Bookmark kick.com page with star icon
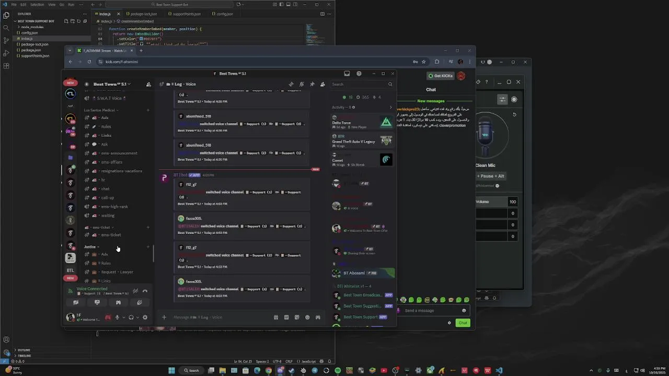The image size is (669, 376). click(424, 62)
